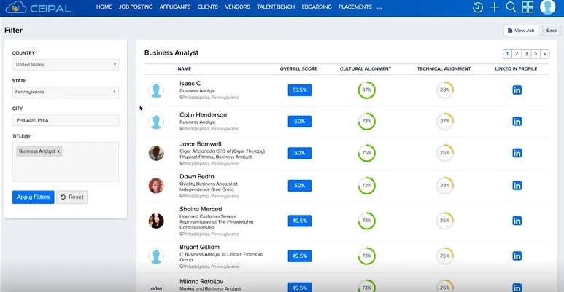The width and height of the screenshot is (564, 292).
Task: Click Isaac C's 57.5% overall score
Action: (300, 90)
